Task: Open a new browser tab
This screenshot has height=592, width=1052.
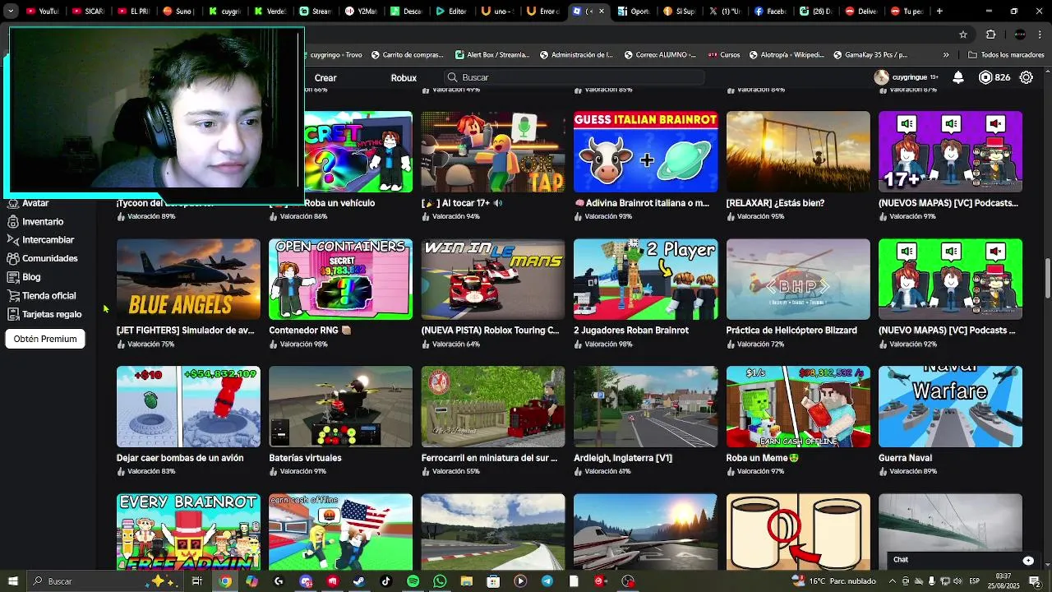Action: pyautogui.click(x=939, y=12)
